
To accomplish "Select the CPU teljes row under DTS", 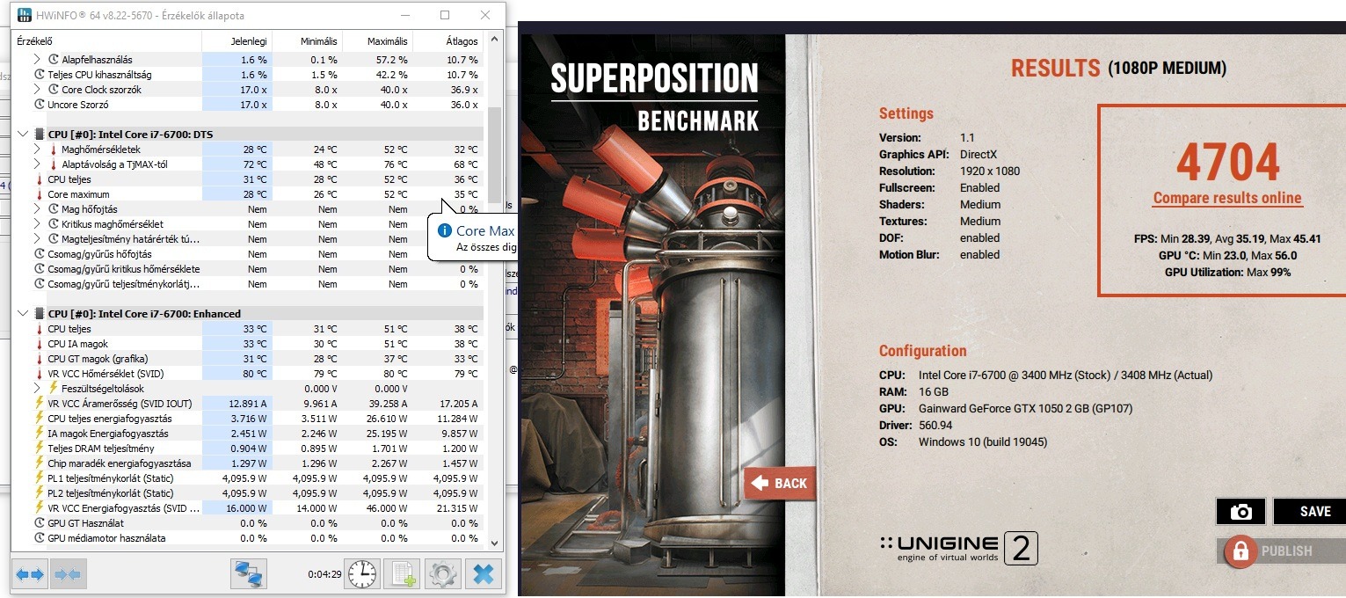I will point(249,179).
